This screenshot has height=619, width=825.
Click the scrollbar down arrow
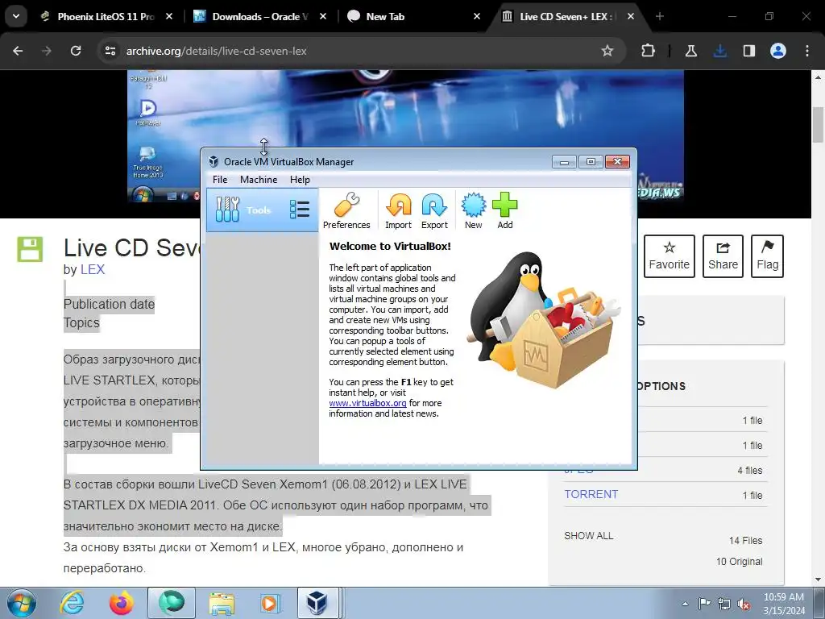coord(818,580)
